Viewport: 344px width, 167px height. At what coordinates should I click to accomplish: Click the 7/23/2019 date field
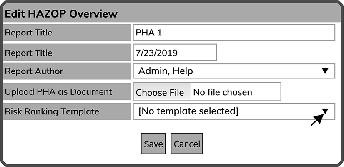point(175,52)
